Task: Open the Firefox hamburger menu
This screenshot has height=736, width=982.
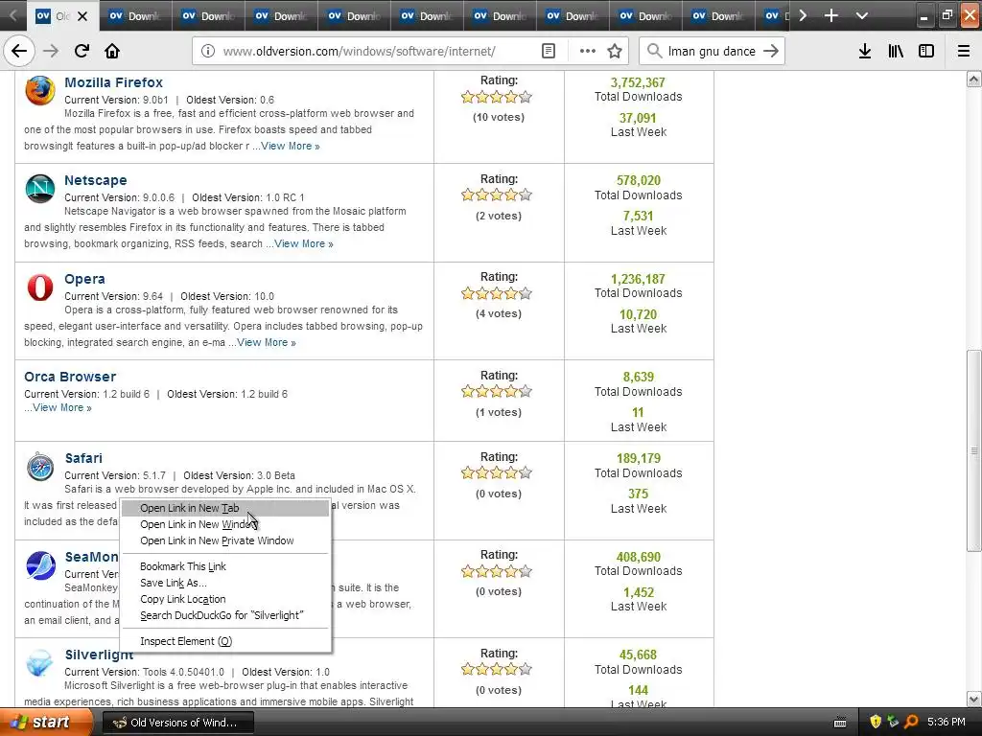Action: click(x=964, y=52)
